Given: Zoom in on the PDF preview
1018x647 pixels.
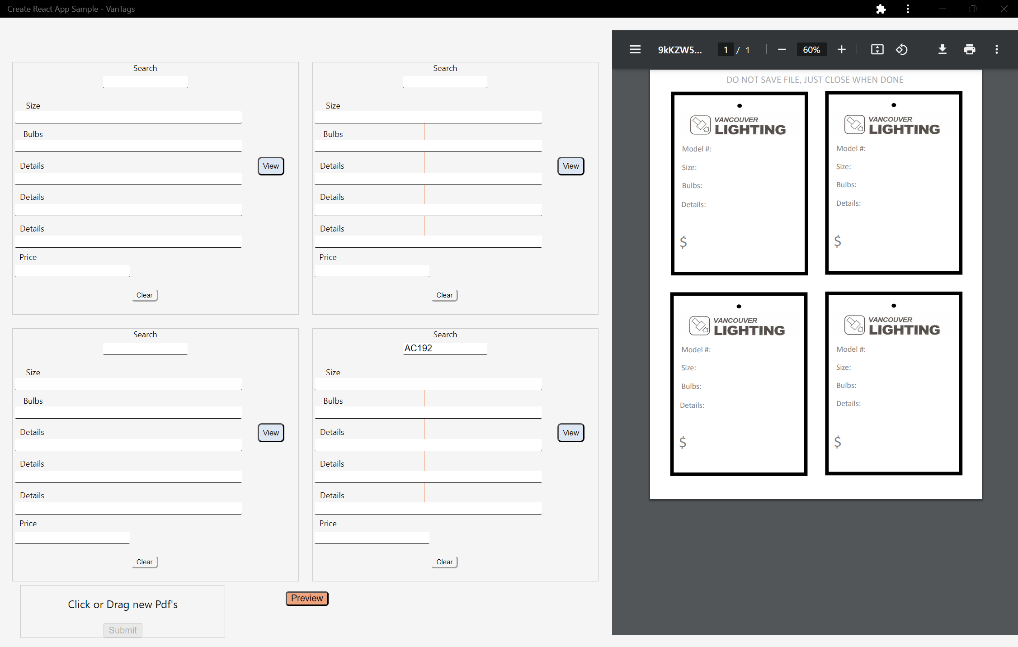Looking at the screenshot, I should [841, 49].
